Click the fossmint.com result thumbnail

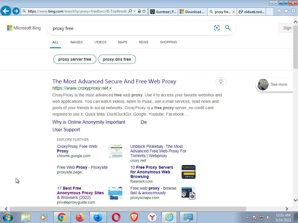coord(188,172)
